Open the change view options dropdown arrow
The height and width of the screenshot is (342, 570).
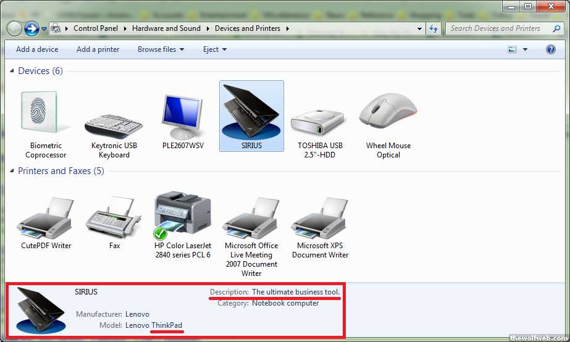click(x=526, y=49)
